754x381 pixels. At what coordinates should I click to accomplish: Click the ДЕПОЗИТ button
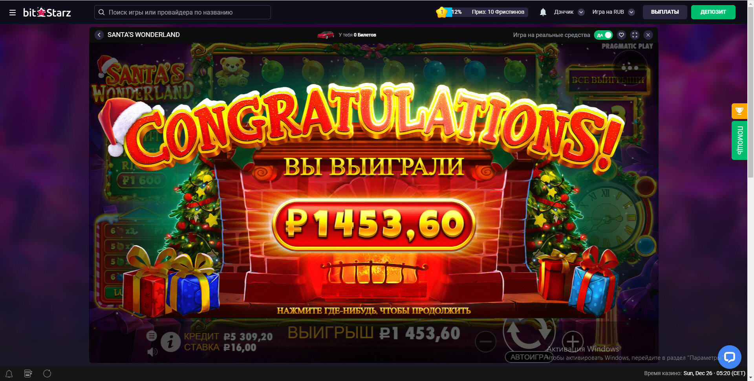click(713, 12)
